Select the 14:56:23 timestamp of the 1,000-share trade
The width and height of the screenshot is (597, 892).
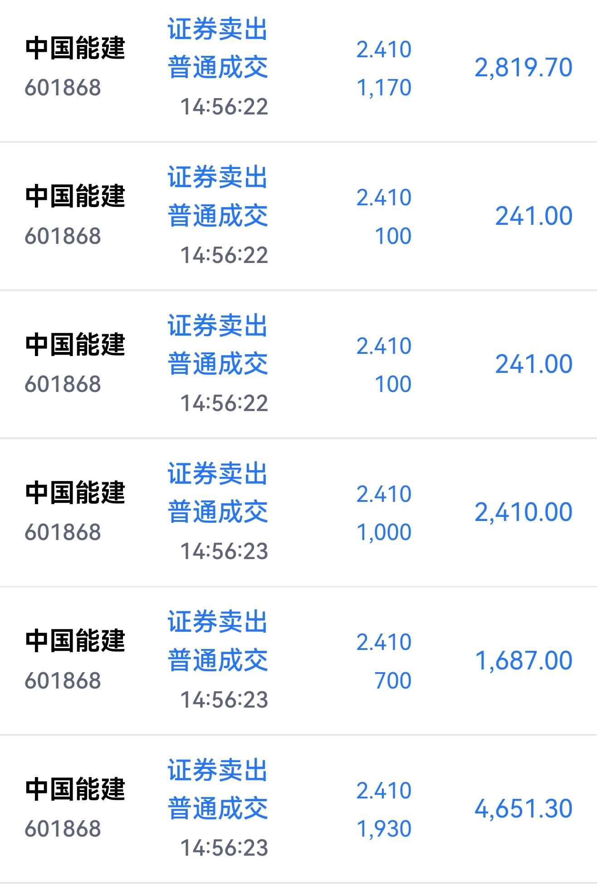click(x=224, y=551)
